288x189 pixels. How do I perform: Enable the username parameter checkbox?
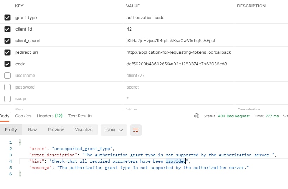pos(7,76)
